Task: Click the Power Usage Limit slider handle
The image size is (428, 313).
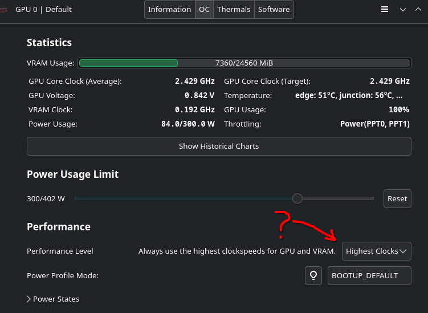Action: pyautogui.click(x=297, y=198)
